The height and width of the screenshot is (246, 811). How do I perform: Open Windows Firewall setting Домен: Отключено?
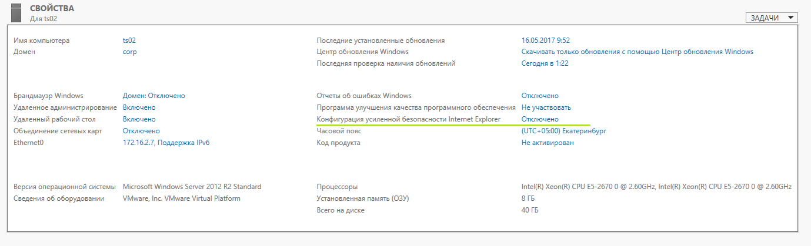154,96
